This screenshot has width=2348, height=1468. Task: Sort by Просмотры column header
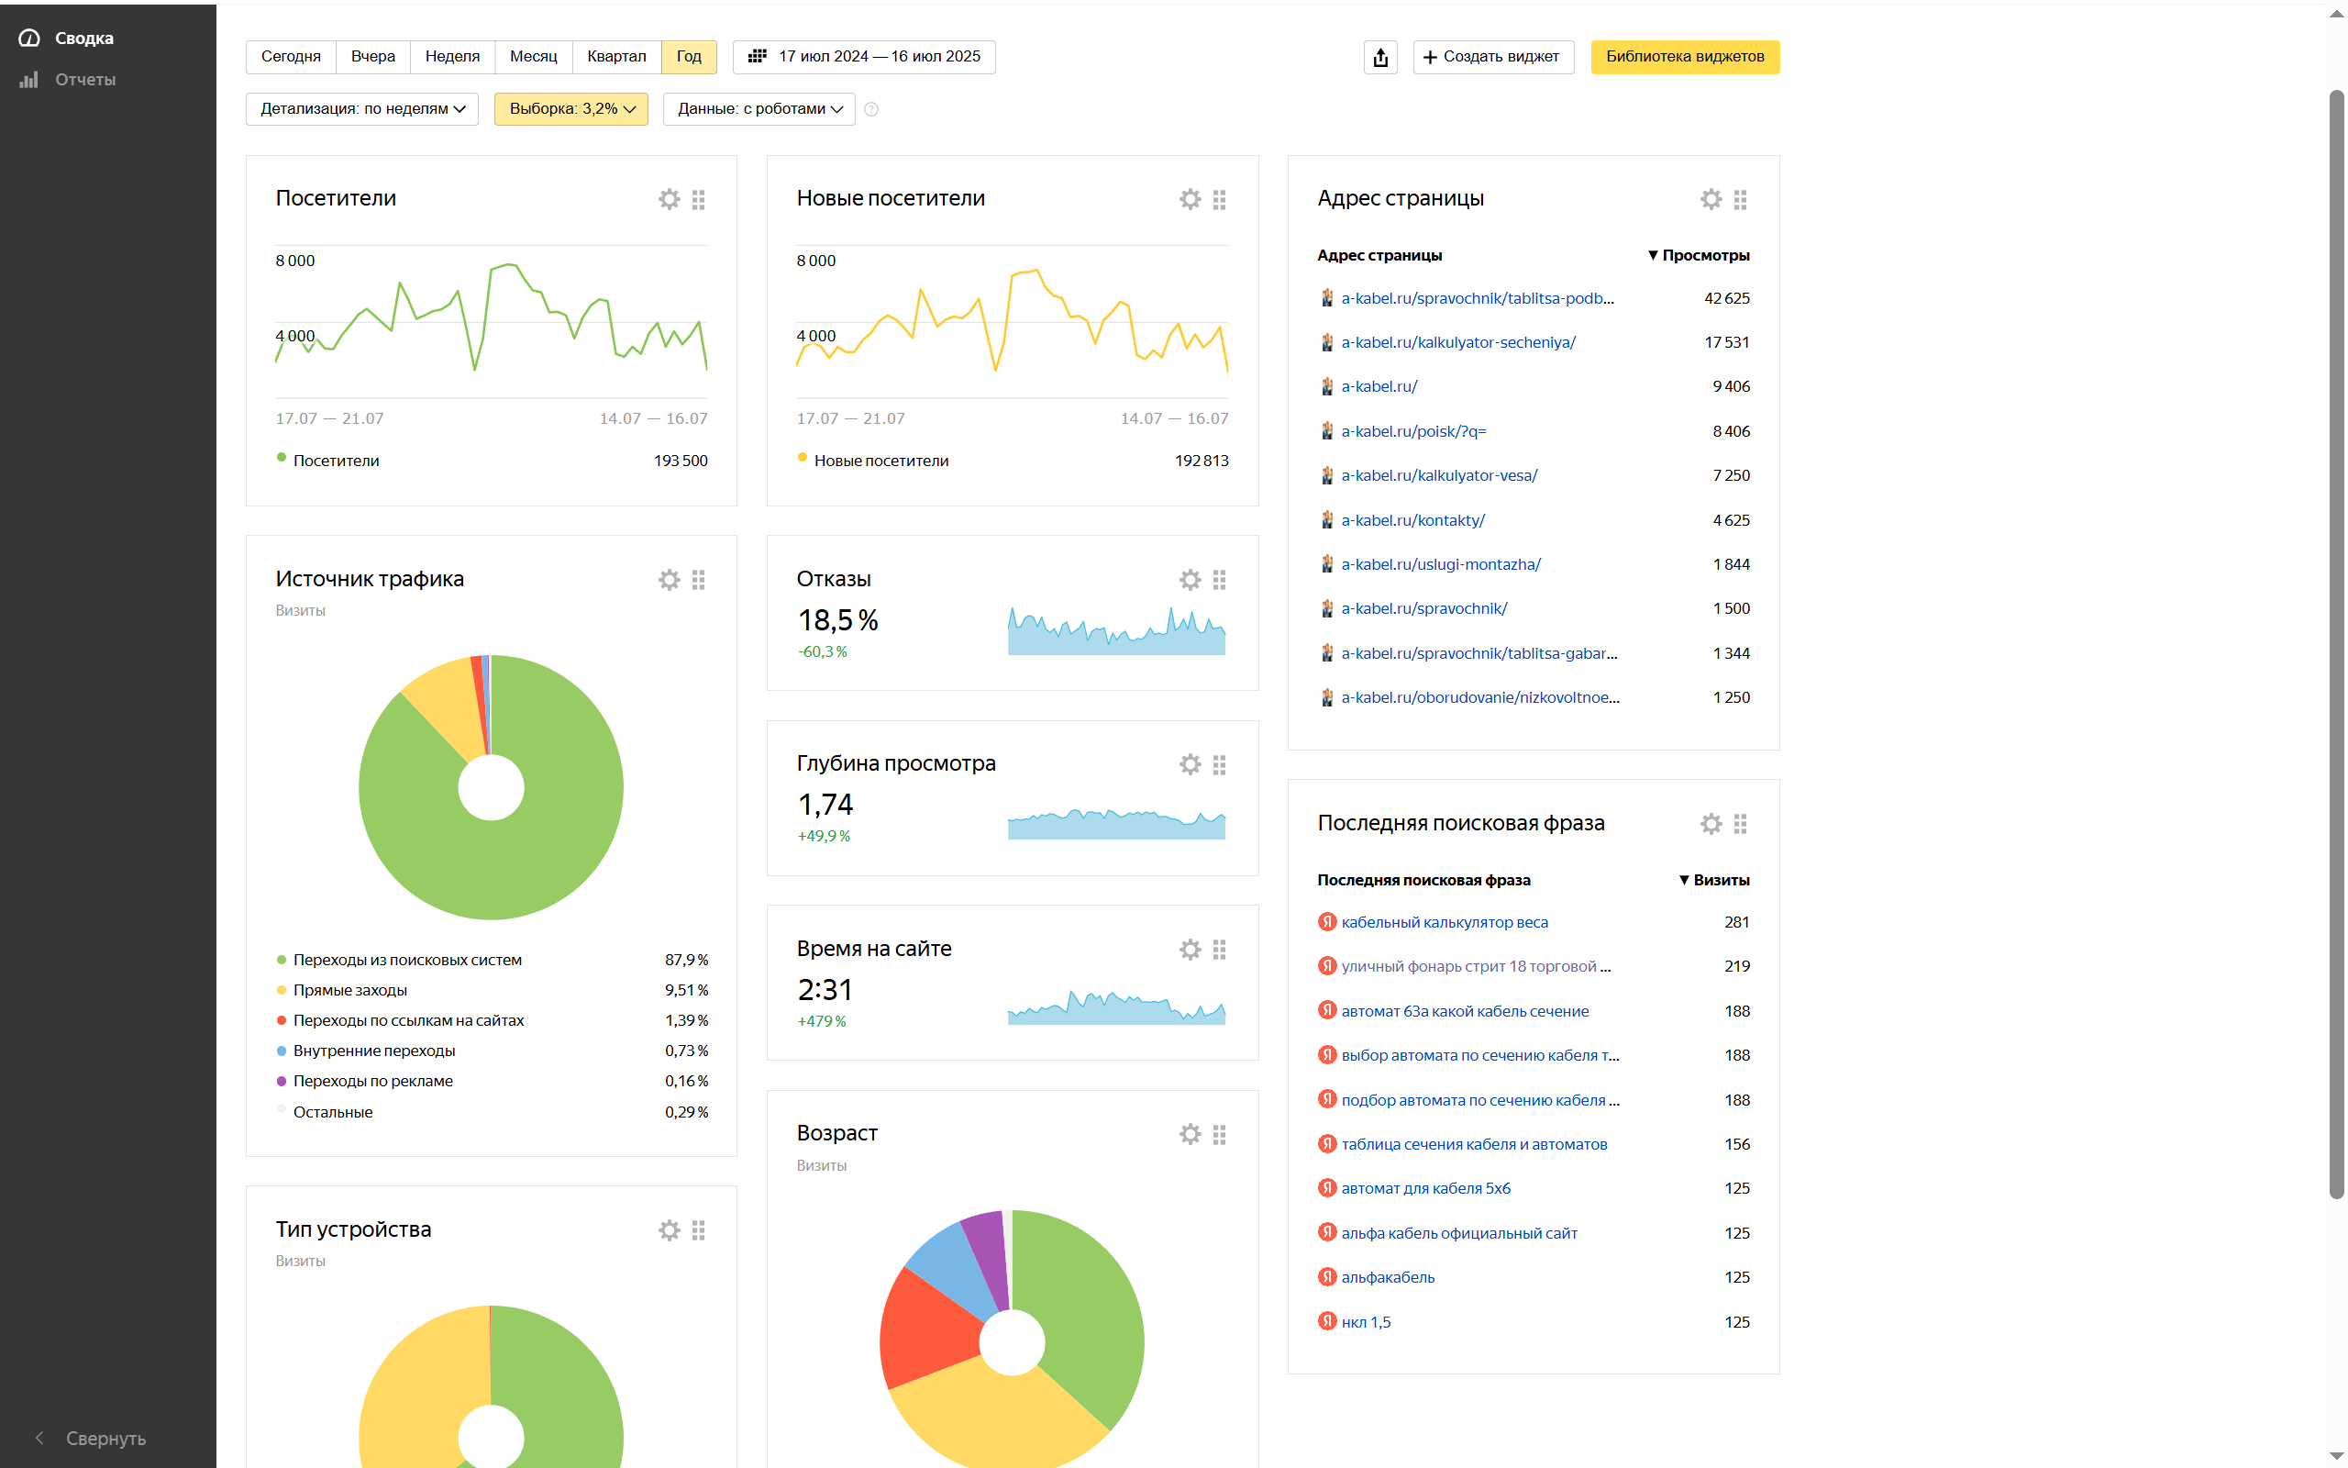pos(1699,255)
